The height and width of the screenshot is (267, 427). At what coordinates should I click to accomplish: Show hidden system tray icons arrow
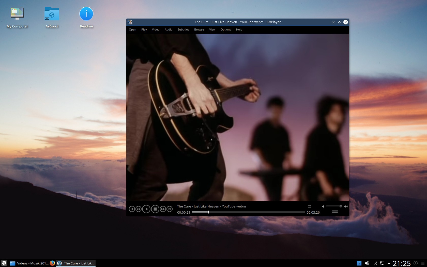(x=389, y=263)
